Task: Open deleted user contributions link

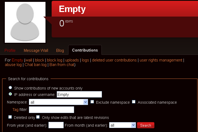Action: [x=114, y=60]
